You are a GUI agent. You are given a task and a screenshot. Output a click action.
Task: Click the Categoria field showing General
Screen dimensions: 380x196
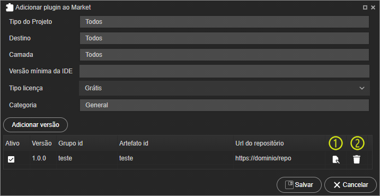[224, 105]
